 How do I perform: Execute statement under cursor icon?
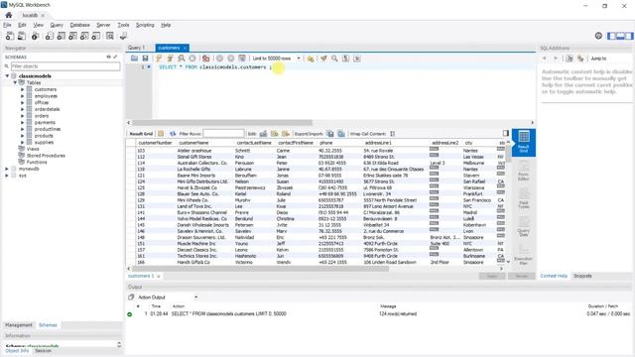[x=170, y=59]
